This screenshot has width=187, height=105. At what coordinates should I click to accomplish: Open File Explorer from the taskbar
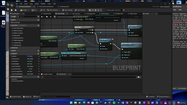75,103
